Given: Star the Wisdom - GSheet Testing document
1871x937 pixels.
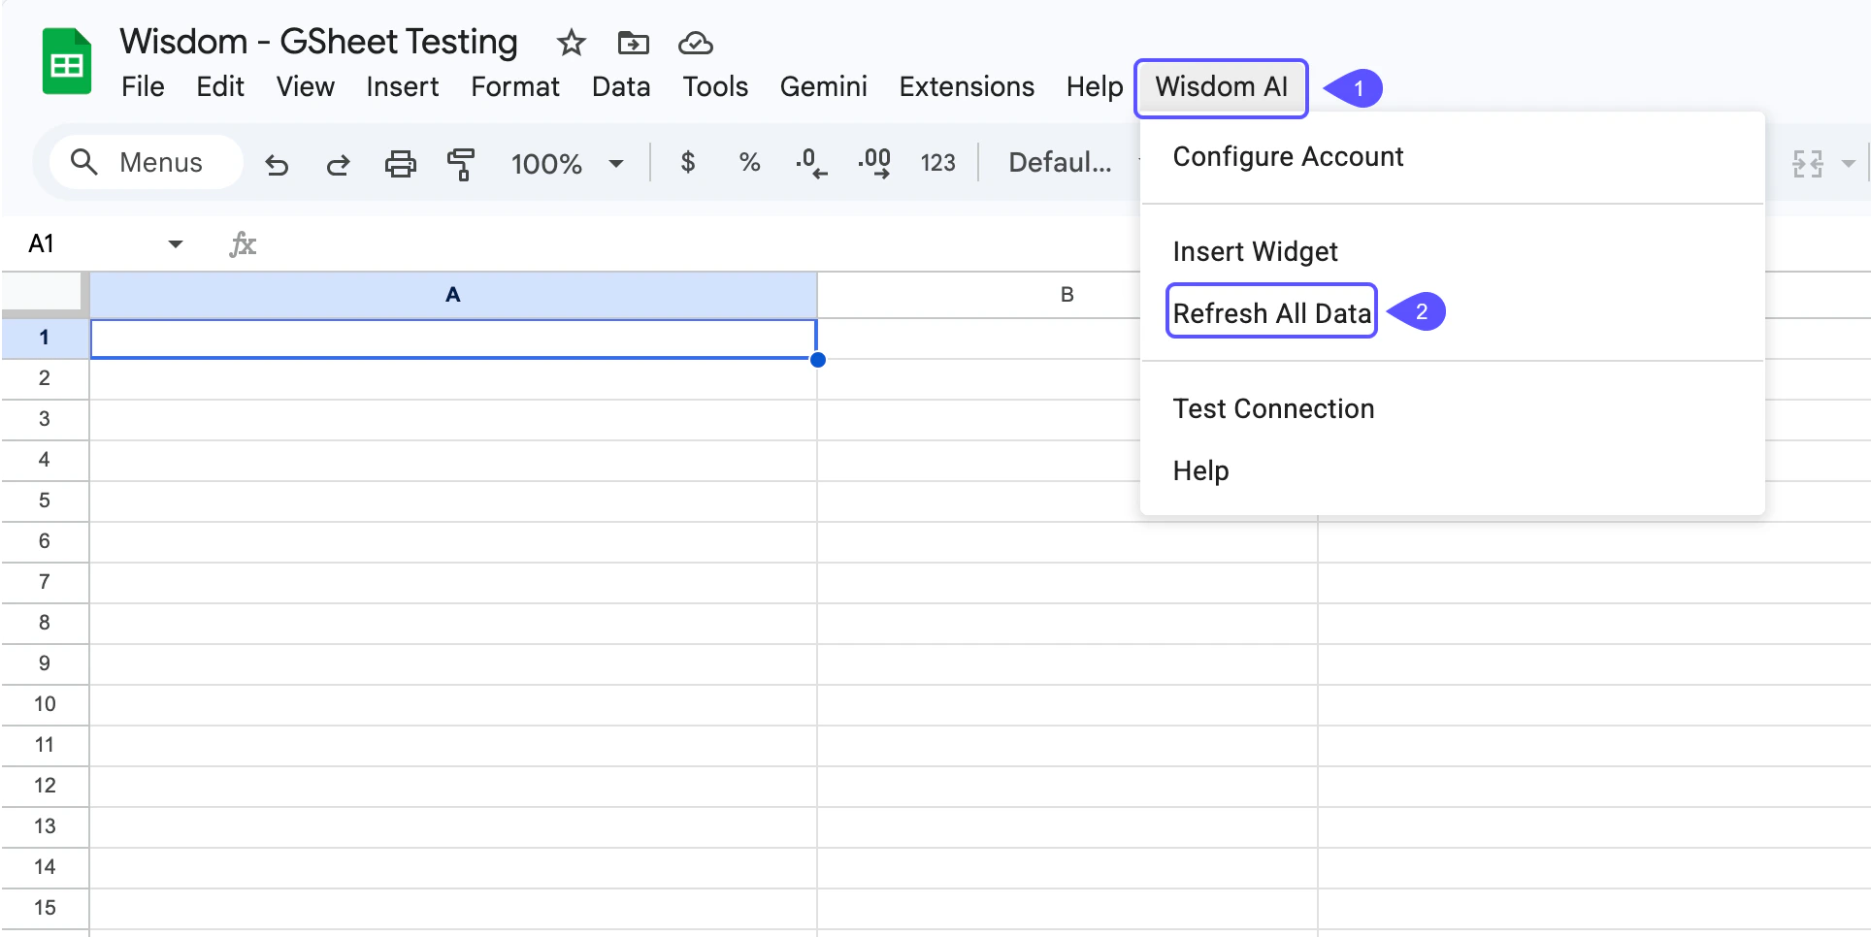Looking at the screenshot, I should pyautogui.click(x=572, y=43).
